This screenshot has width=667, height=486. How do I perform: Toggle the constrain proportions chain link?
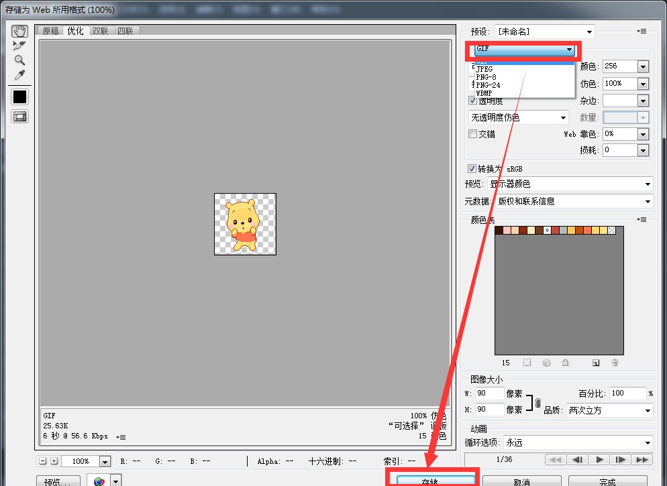point(537,402)
